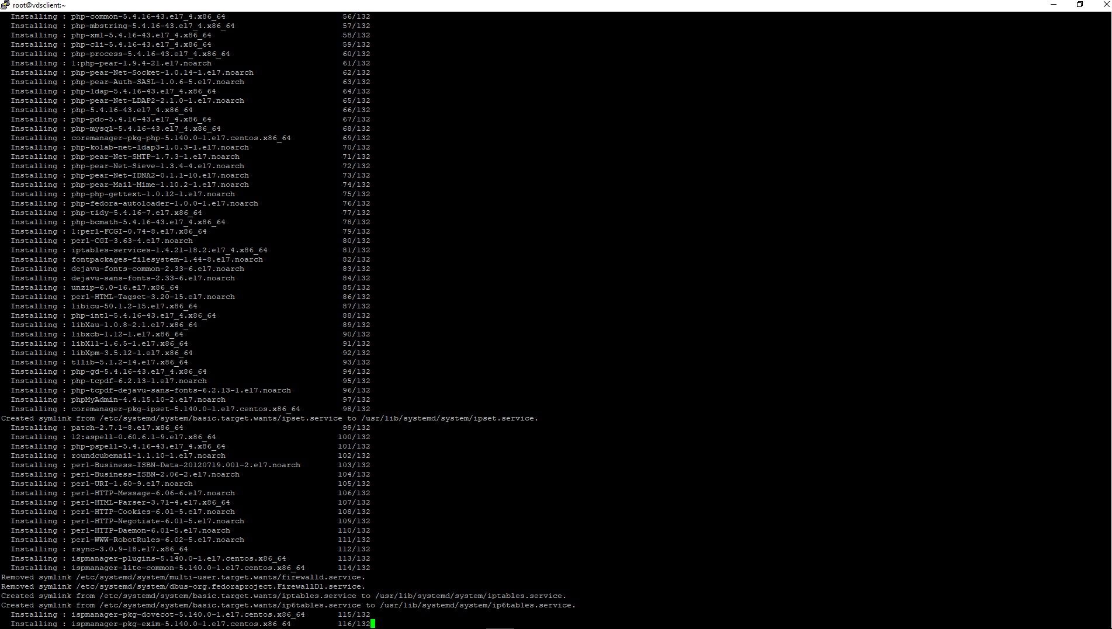
Task: Minimize the PuTTY terminal window
Action: point(1054,5)
